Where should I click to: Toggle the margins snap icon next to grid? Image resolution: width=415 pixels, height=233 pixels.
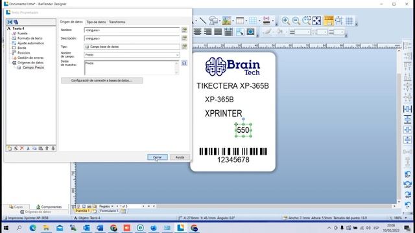coord(339,21)
